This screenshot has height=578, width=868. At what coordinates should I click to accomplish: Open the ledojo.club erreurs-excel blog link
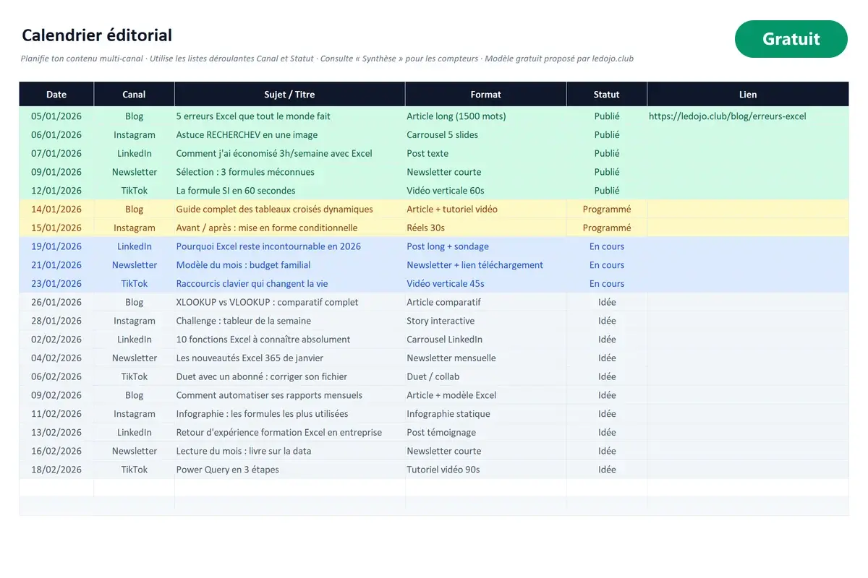[727, 116]
